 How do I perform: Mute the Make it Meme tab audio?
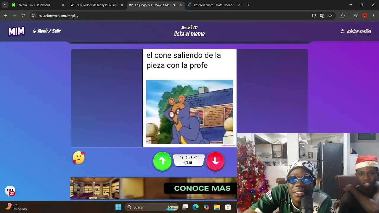pos(174,5)
